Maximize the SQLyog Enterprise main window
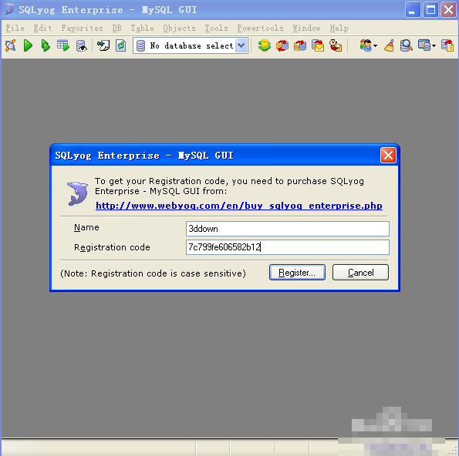 pos(430,10)
